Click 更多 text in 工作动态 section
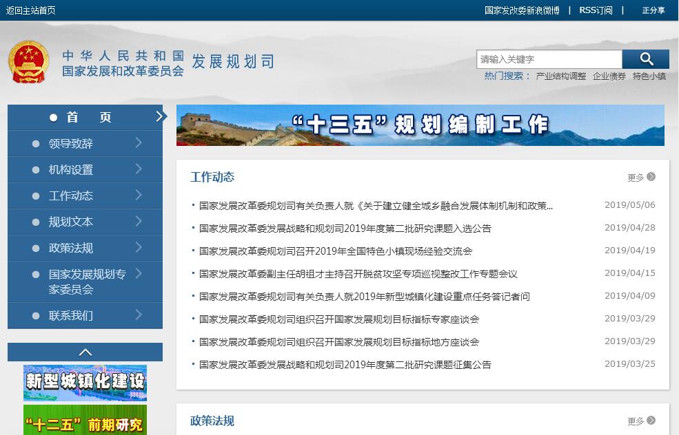Screen dimensions: 679x435 click(x=636, y=178)
